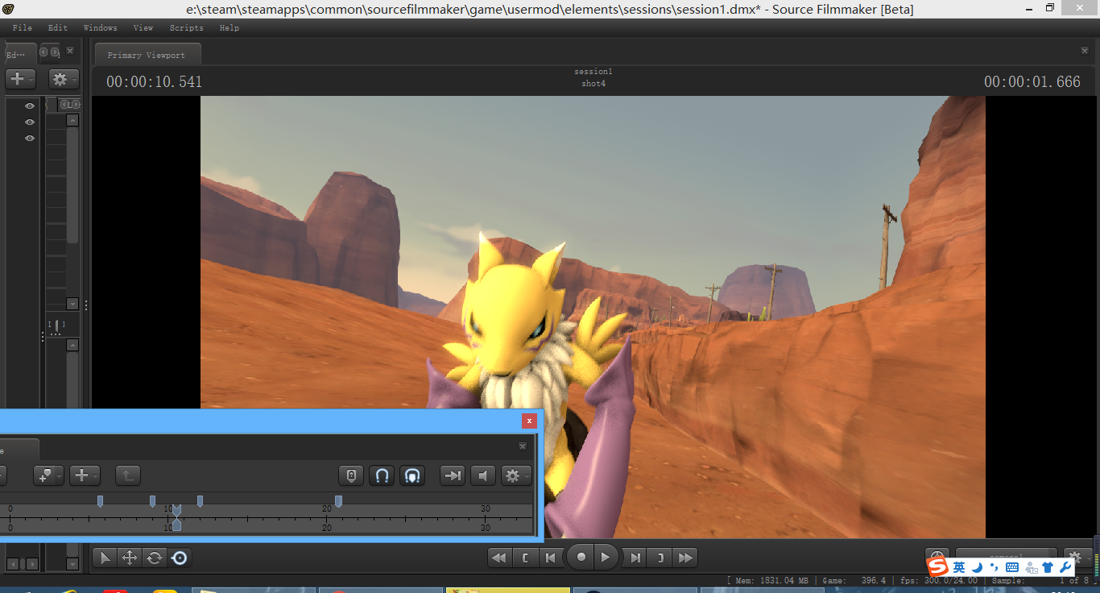This screenshot has height=593, width=1100.
Task: Click the Record button
Action: (581, 558)
